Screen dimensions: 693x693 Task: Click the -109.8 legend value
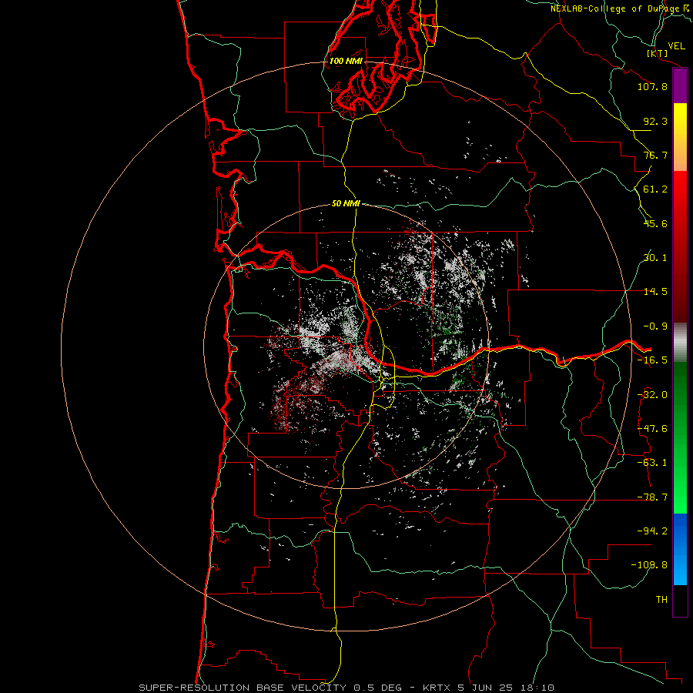pos(650,565)
